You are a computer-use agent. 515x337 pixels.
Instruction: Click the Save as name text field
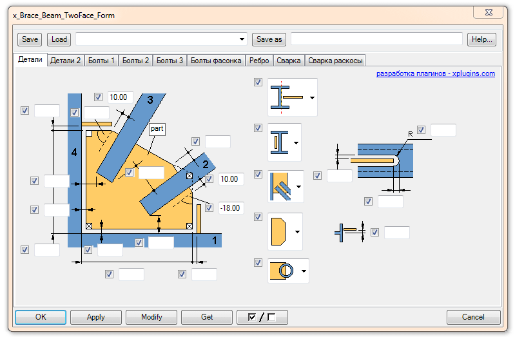click(376, 39)
